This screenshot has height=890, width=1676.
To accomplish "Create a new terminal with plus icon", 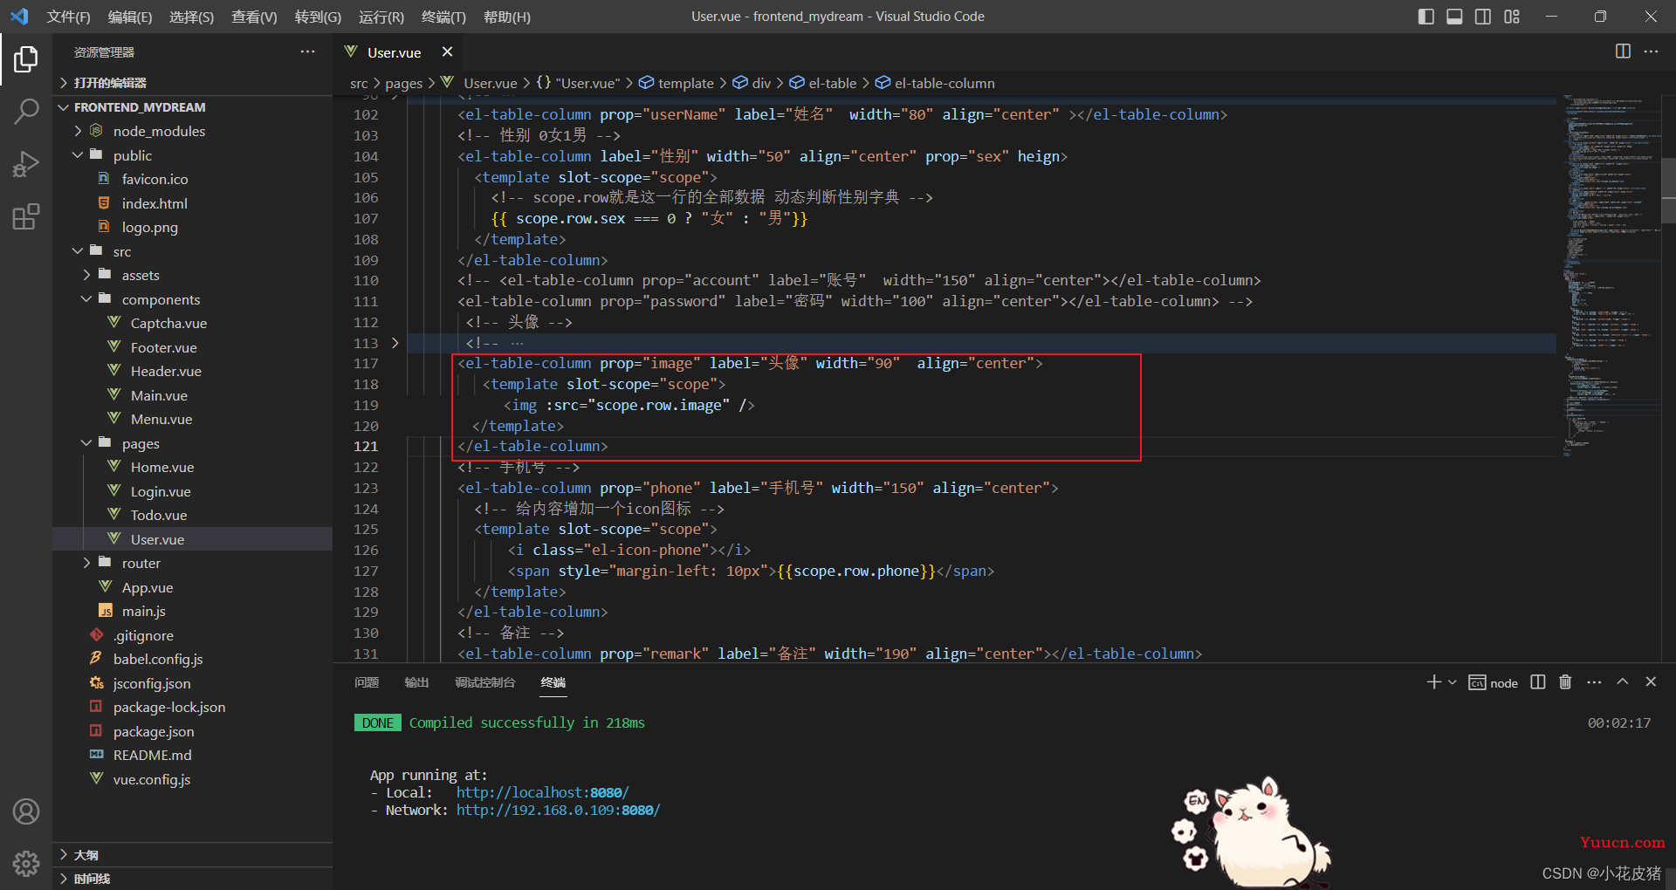I will pyautogui.click(x=1433, y=681).
